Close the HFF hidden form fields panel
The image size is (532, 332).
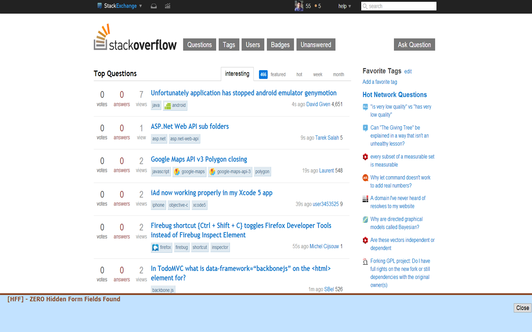tap(522, 308)
